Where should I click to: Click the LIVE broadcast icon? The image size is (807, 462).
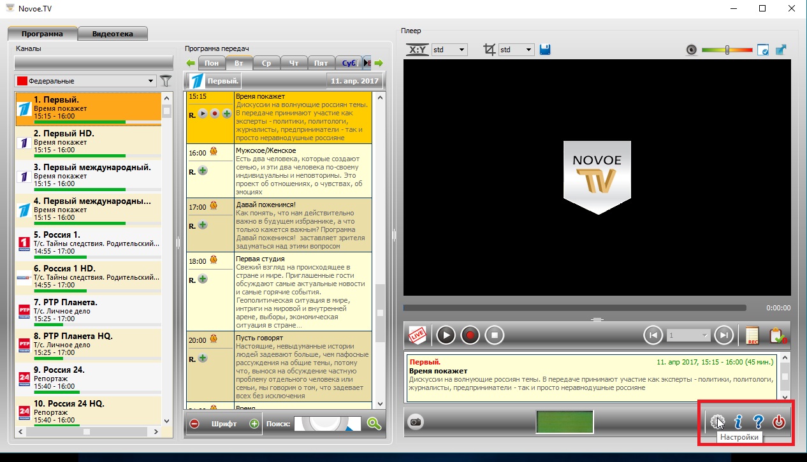pos(418,334)
